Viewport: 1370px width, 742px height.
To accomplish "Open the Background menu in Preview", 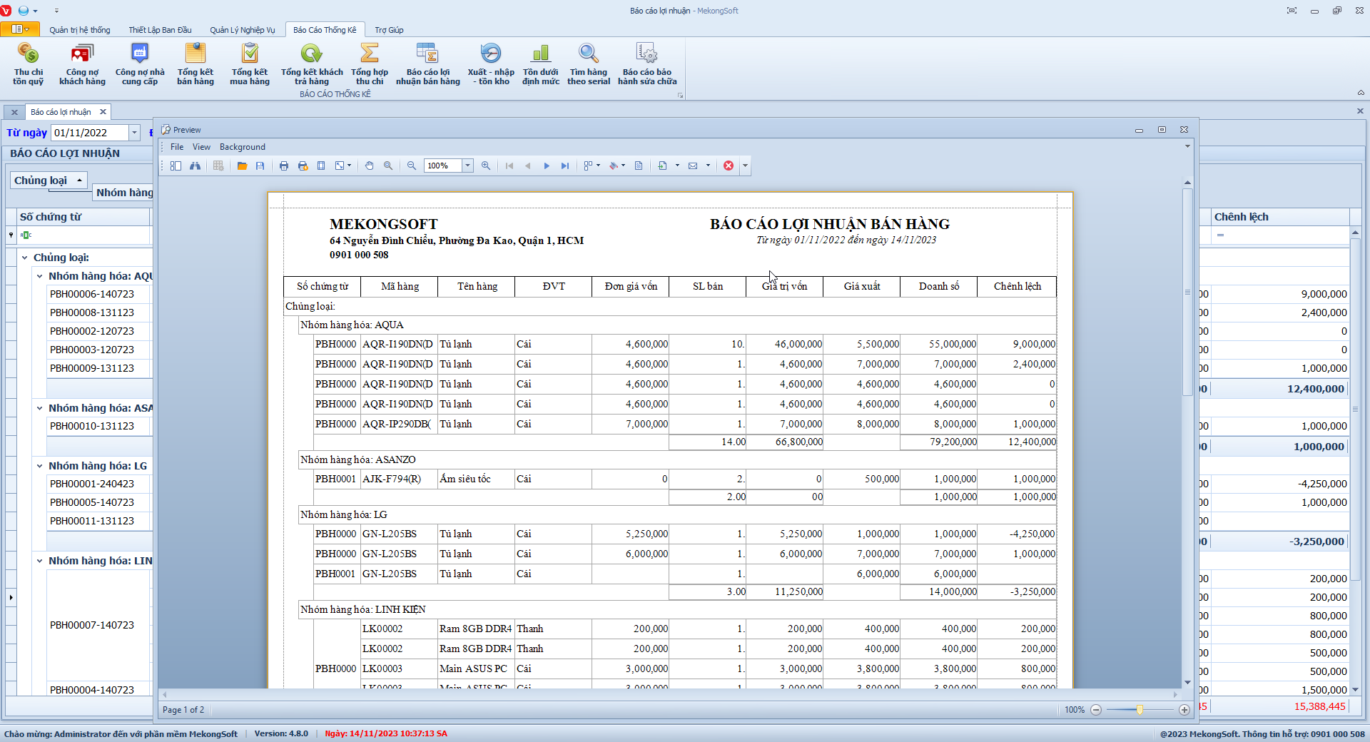I will pyautogui.click(x=242, y=147).
